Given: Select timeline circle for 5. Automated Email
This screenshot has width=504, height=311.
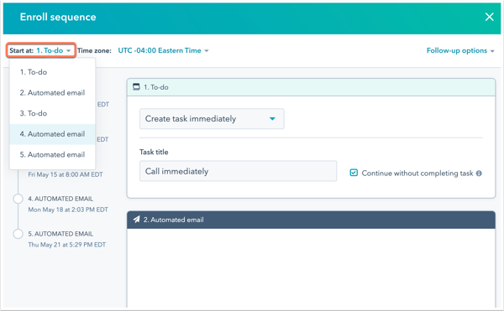Looking at the screenshot, I should tap(18, 234).
